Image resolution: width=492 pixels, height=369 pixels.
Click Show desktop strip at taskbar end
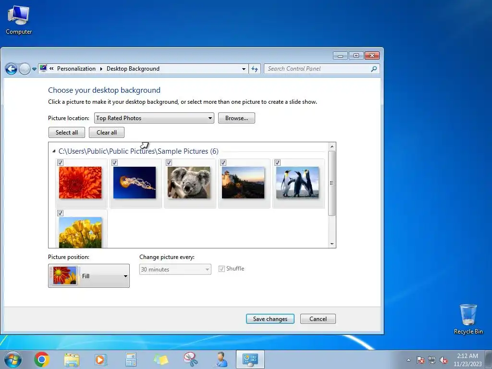point(489,360)
